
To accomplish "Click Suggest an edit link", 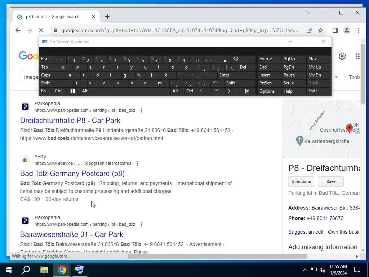I will [x=306, y=232].
